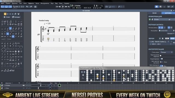Select voice 1 button
Viewport: 175px width, 98px height.
pos(5,14)
